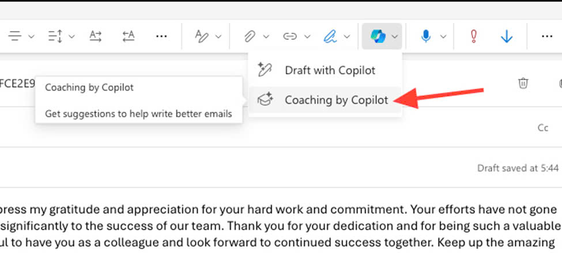
Task: Click the Dictate microphone icon
Action: (x=426, y=36)
